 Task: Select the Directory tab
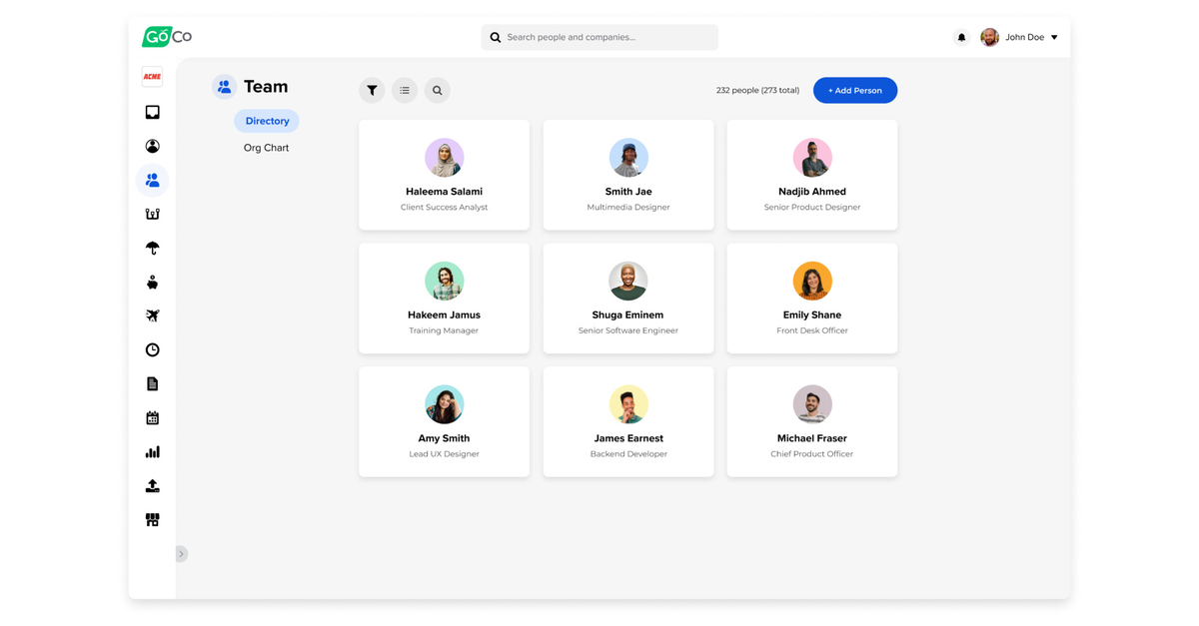coord(266,120)
